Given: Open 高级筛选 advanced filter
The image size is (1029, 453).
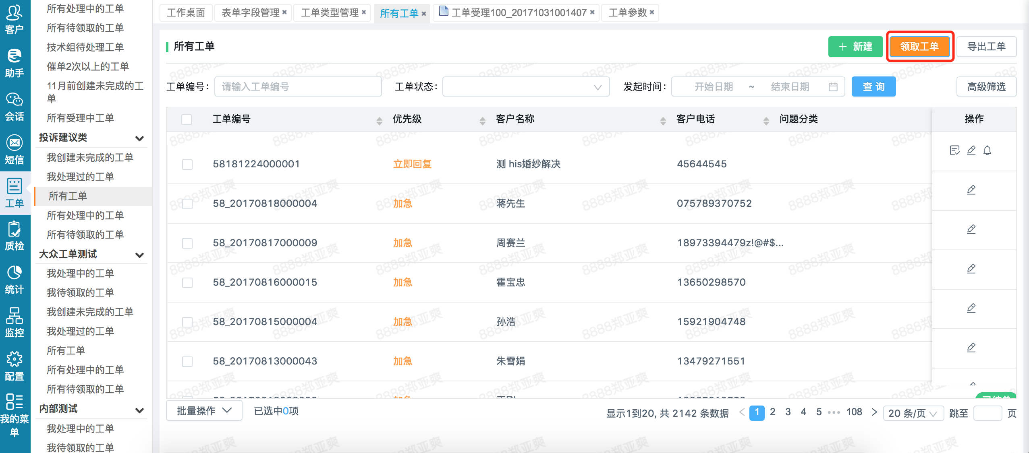Looking at the screenshot, I should [x=986, y=86].
